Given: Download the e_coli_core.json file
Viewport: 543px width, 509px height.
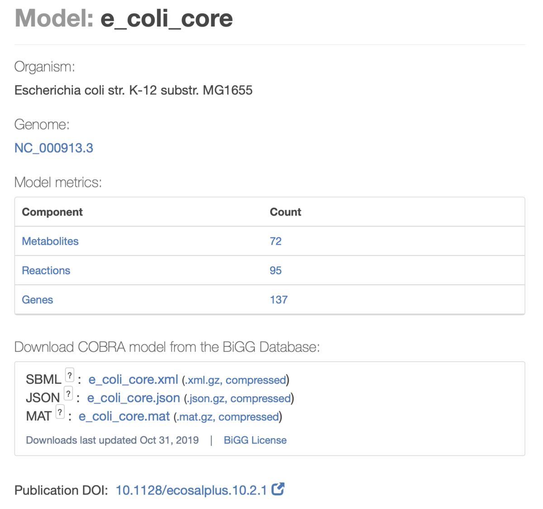Looking at the screenshot, I should pyautogui.click(x=133, y=398).
